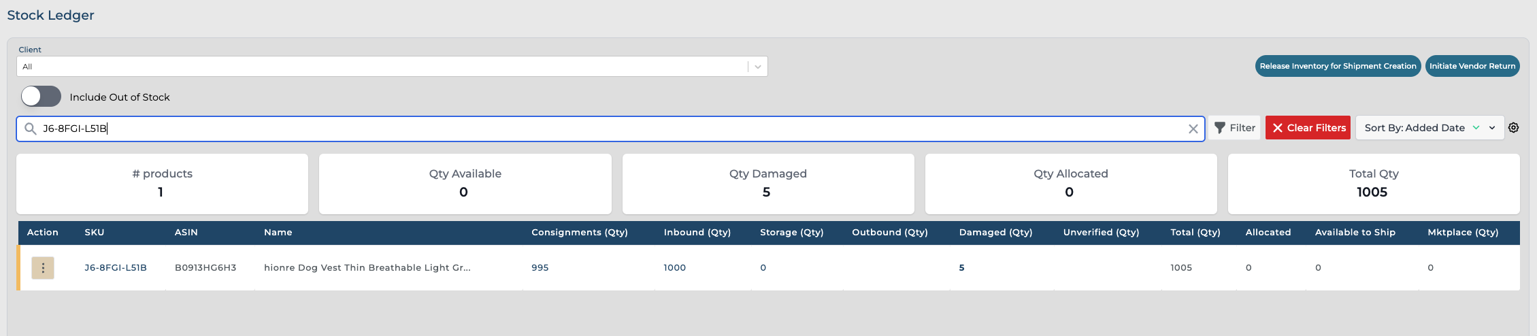Open the row action three-dots menu
This screenshot has width=1537, height=336.
43,268
